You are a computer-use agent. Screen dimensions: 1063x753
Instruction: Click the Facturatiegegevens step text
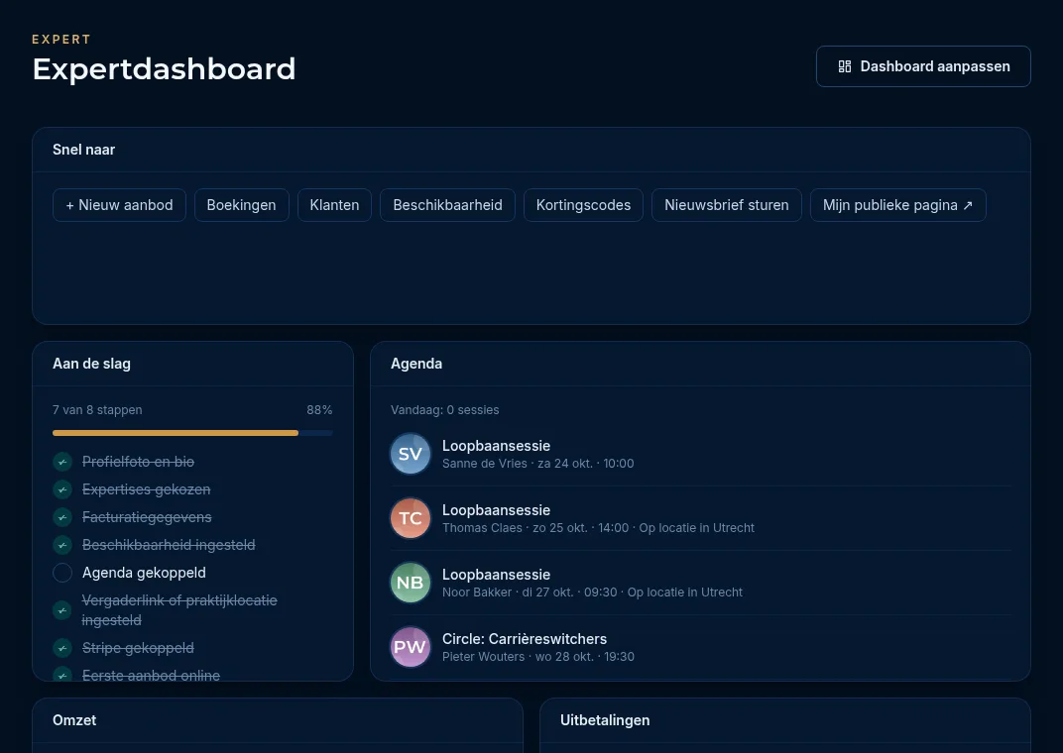coord(147,517)
